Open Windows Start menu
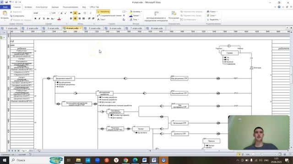Screen dimensions: 293x164 5,160
